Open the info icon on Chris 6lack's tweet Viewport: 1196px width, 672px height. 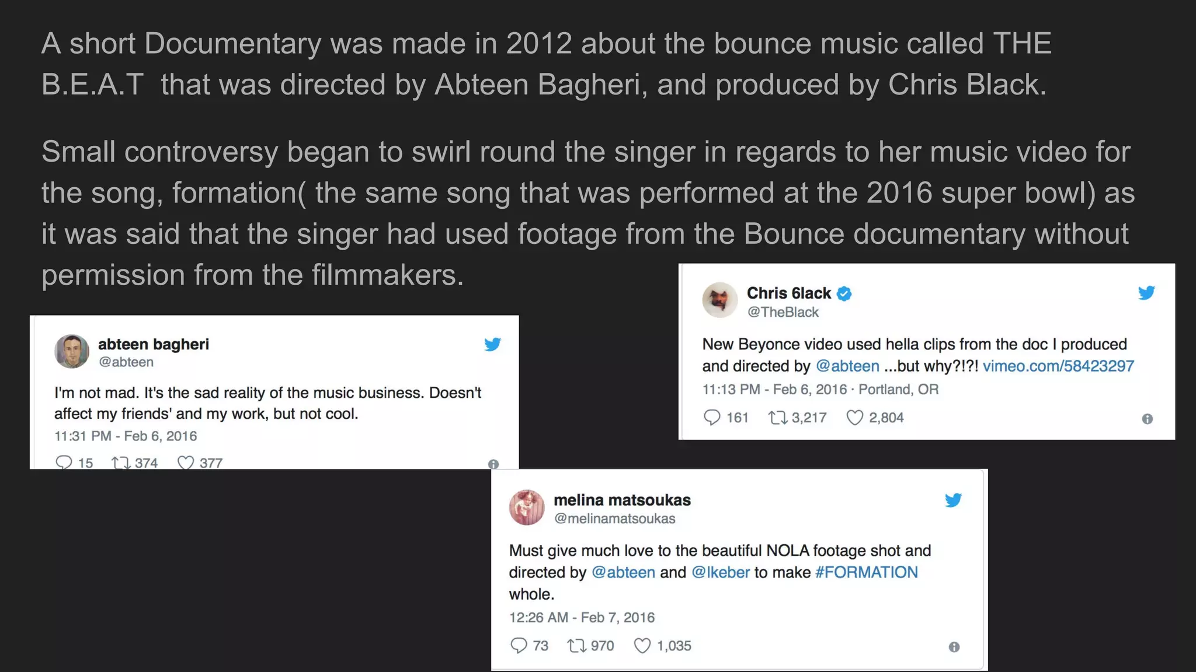[x=1147, y=419]
